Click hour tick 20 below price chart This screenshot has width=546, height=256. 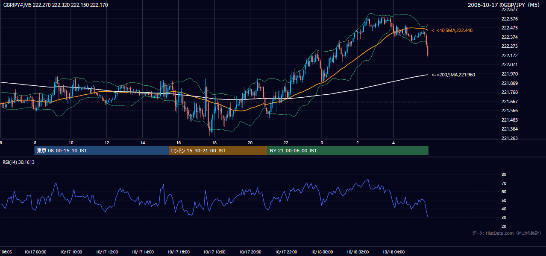tap(250, 143)
